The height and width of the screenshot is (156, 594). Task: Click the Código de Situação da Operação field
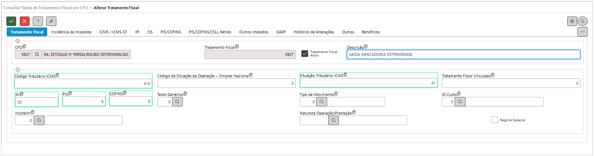[x=226, y=83]
